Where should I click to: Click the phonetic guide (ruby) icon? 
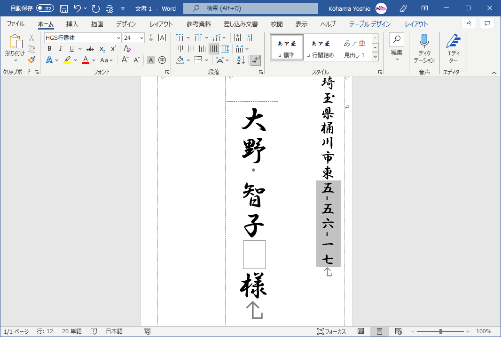tap(151, 37)
